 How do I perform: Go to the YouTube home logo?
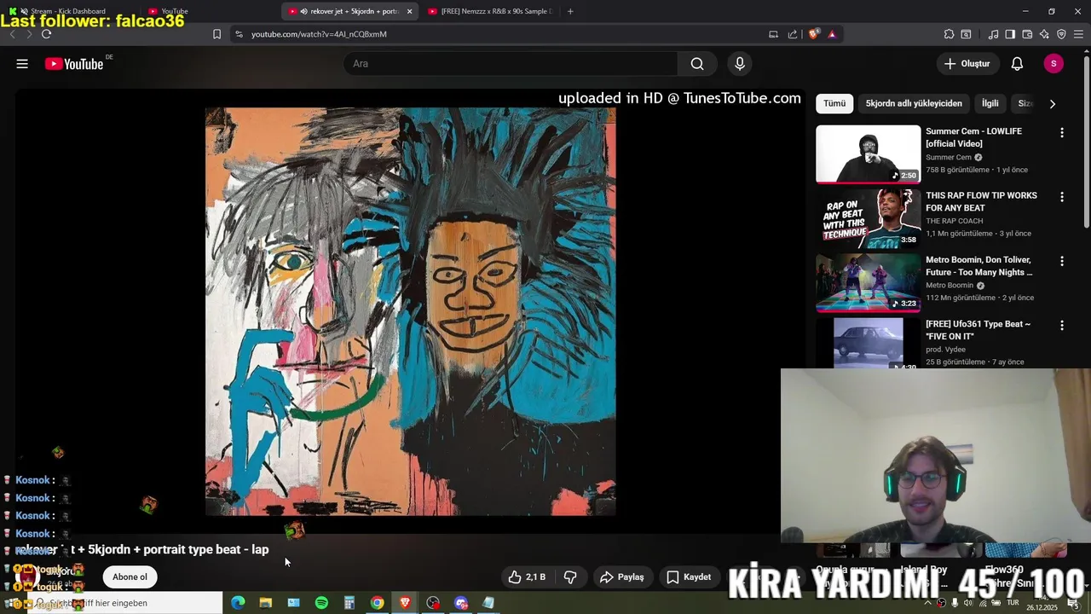click(74, 64)
